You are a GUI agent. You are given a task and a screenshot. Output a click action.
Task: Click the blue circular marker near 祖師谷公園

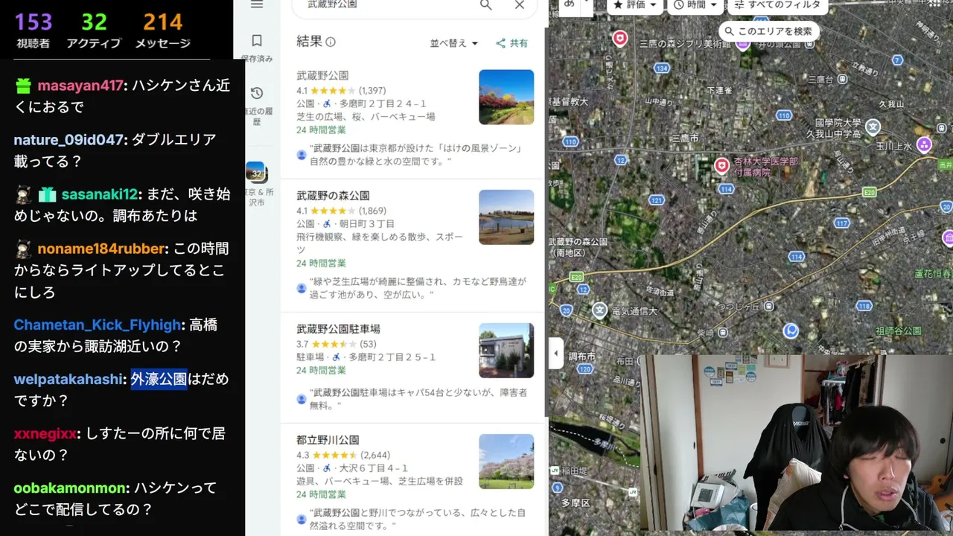(791, 329)
